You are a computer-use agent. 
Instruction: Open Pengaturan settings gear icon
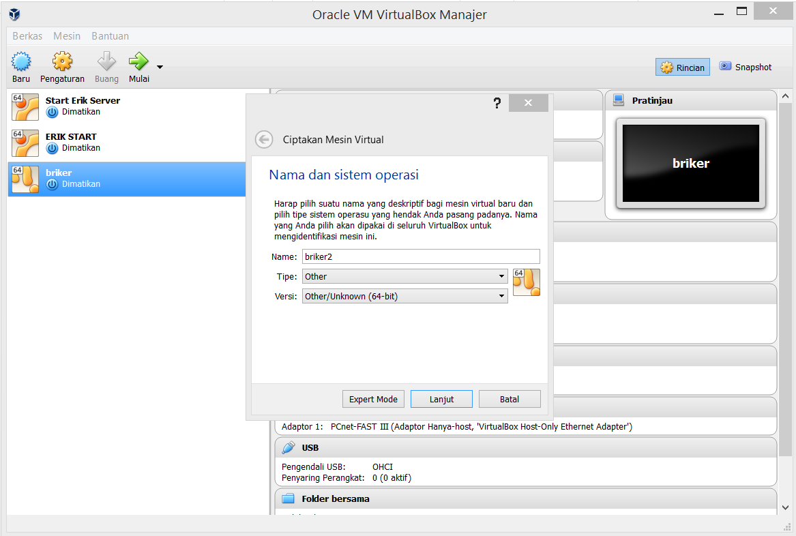tap(63, 61)
